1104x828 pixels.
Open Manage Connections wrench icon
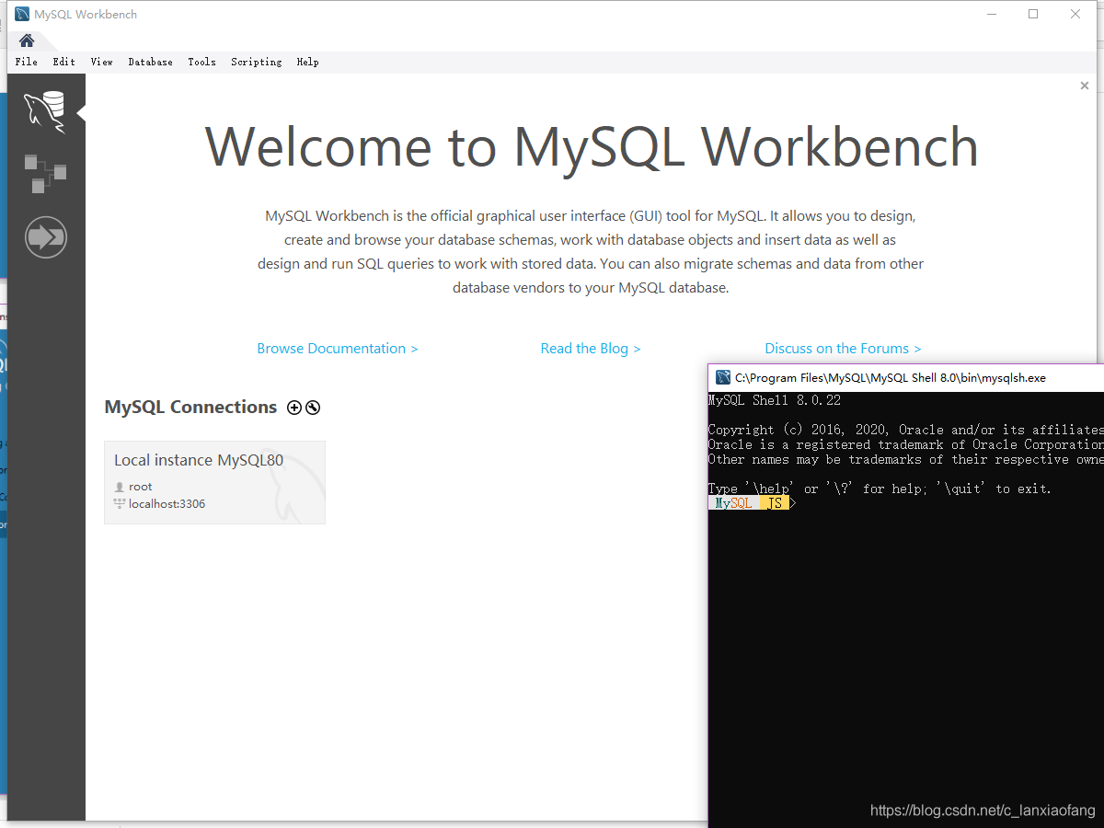click(x=313, y=408)
